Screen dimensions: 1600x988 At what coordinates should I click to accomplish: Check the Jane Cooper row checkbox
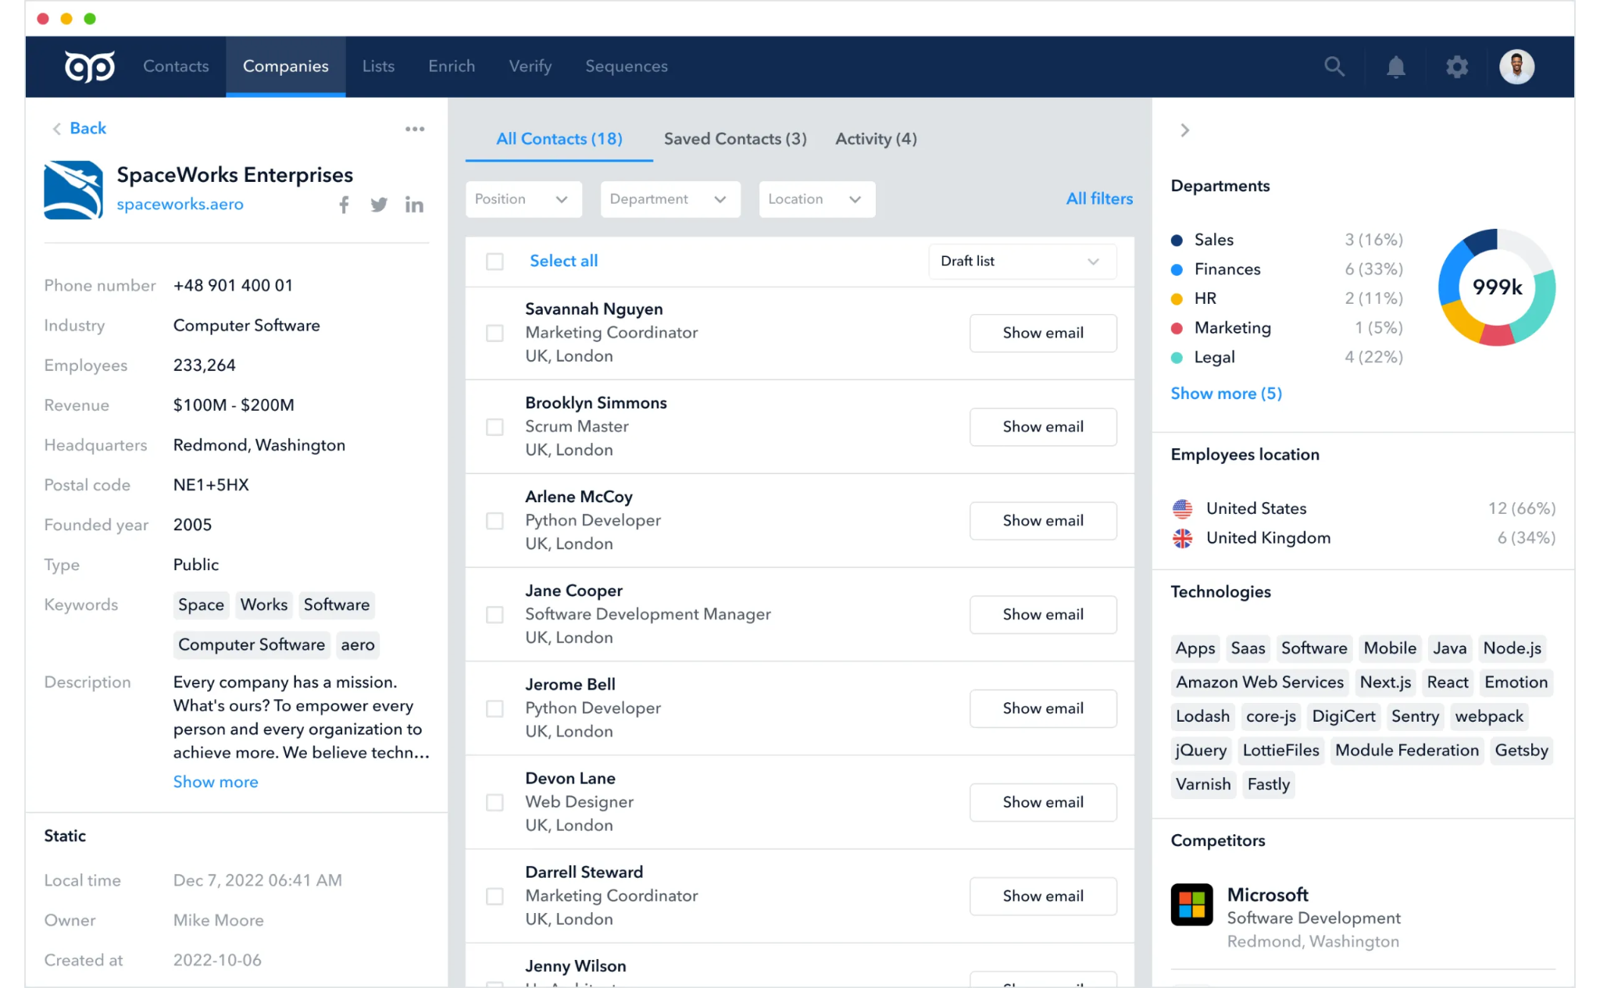click(x=495, y=615)
